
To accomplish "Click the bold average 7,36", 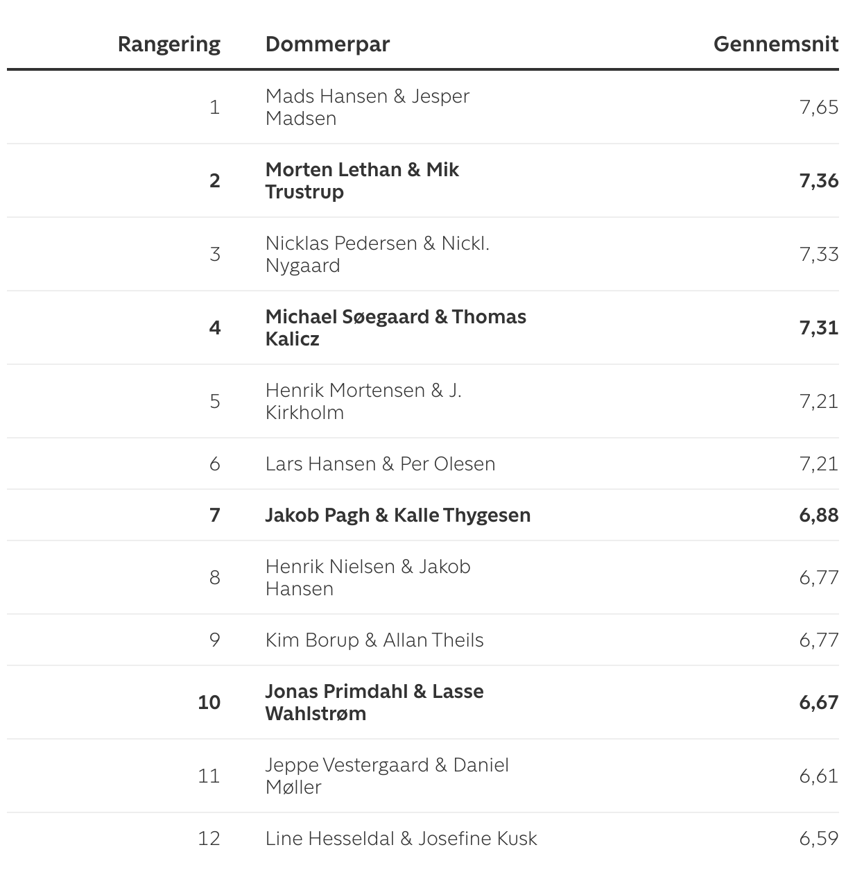I will (818, 180).
